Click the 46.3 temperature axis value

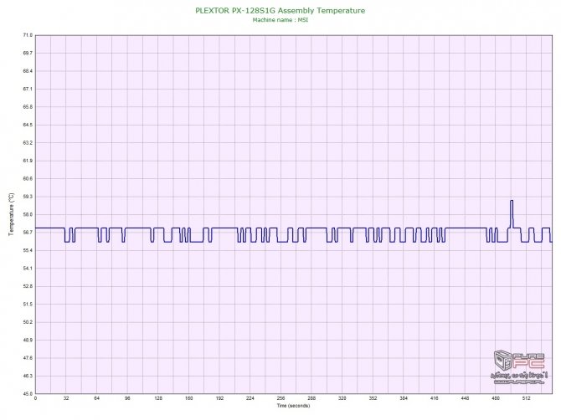(x=28, y=376)
